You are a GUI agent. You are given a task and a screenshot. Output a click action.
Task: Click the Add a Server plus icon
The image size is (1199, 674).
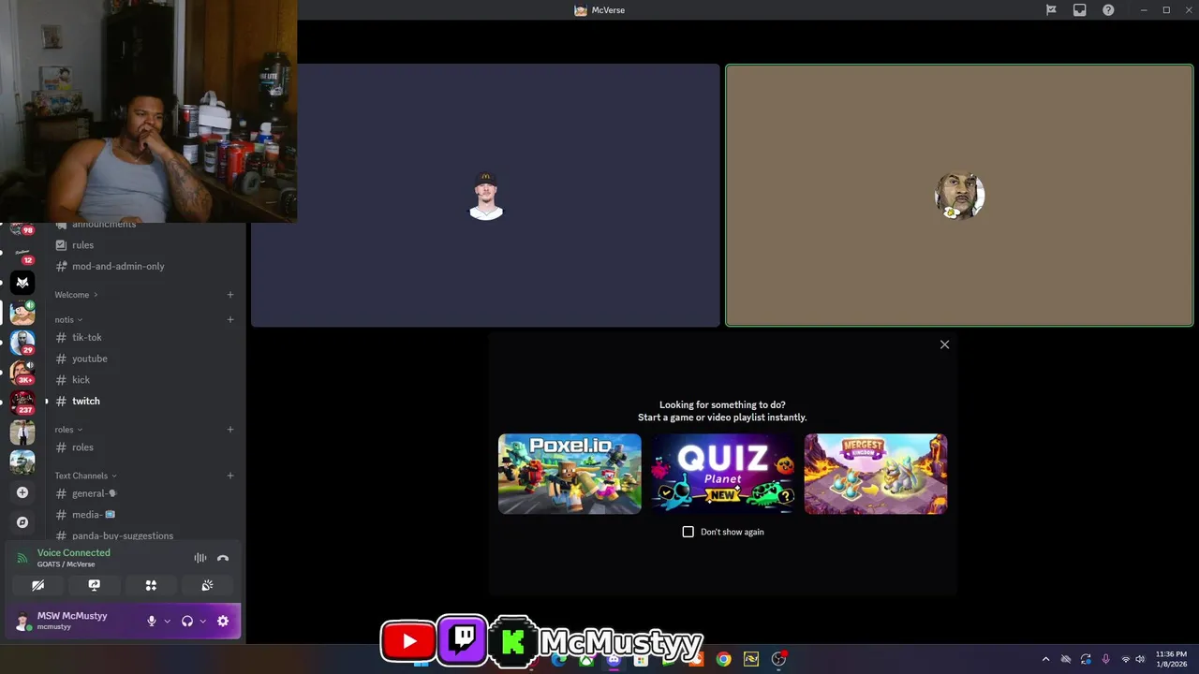pyautogui.click(x=22, y=492)
